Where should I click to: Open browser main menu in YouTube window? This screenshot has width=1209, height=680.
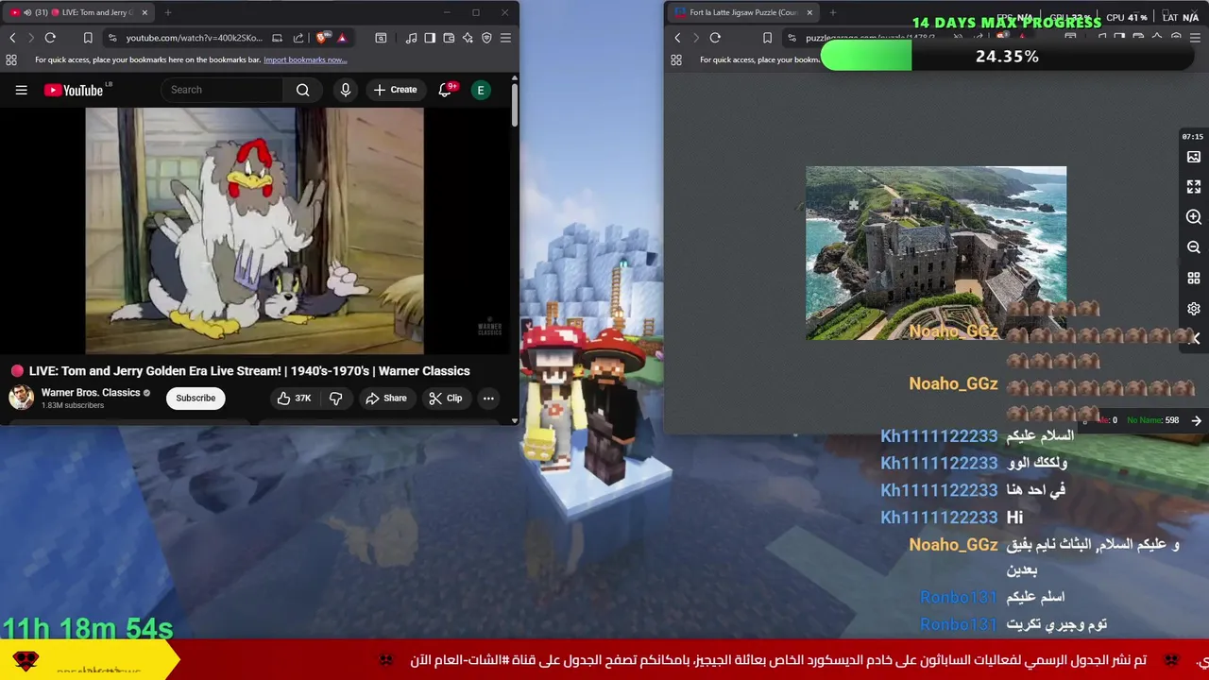505,38
